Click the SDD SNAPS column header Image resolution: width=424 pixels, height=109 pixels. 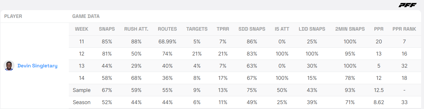(252, 29)
